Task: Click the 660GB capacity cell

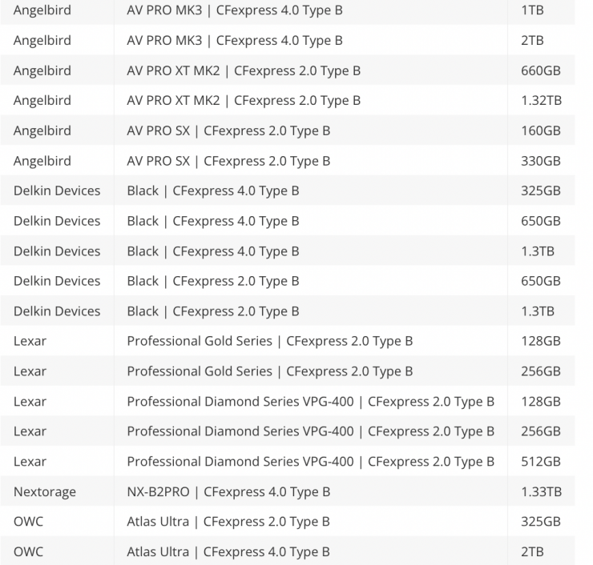Action: tap(540, 70)
